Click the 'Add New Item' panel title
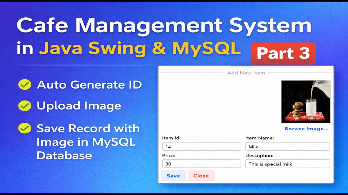This screenshot has height=195, width=348. click(246, 73)
